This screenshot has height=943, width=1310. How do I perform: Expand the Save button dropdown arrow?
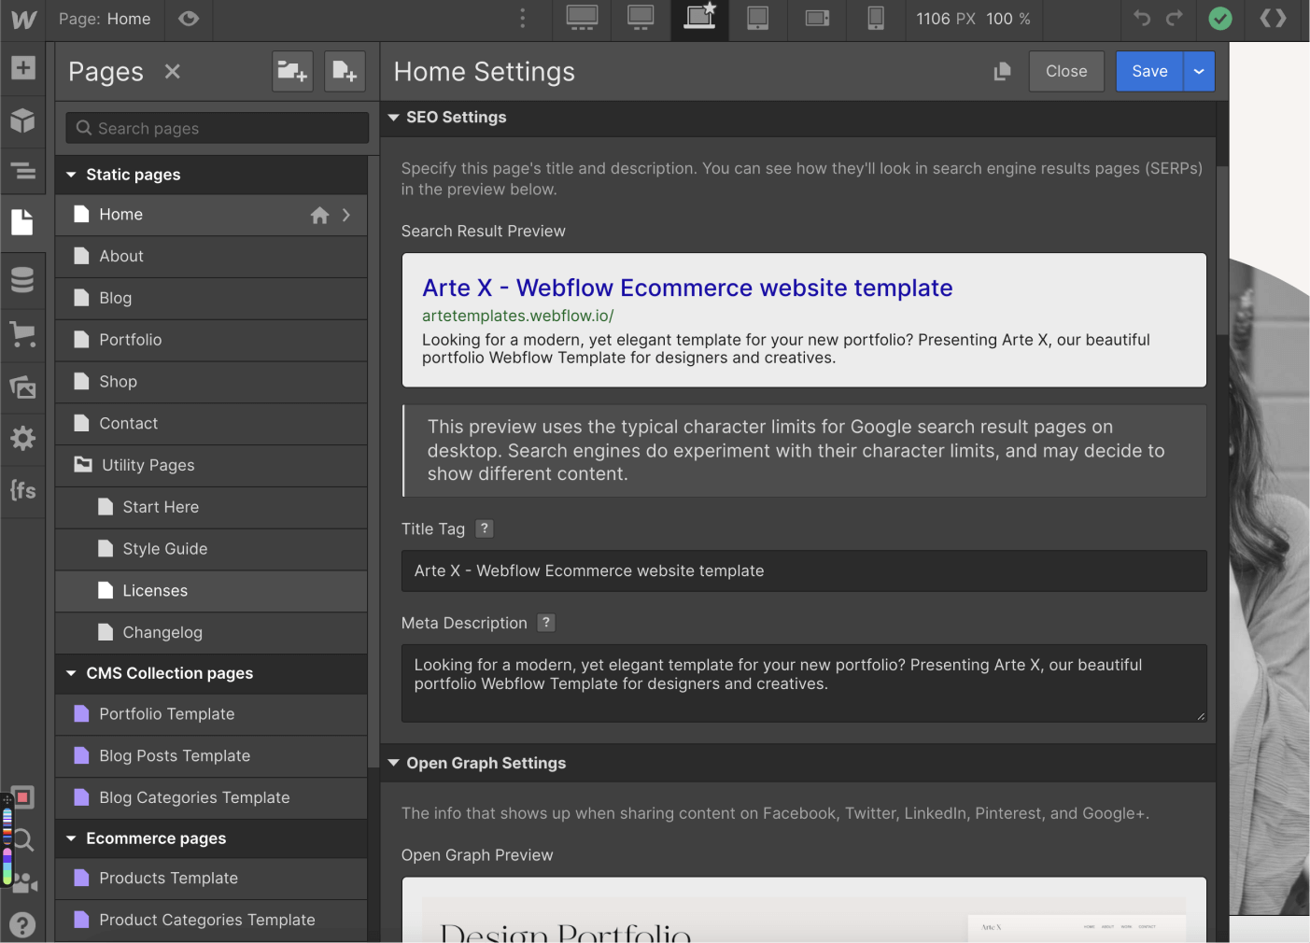pos(1199,71)
